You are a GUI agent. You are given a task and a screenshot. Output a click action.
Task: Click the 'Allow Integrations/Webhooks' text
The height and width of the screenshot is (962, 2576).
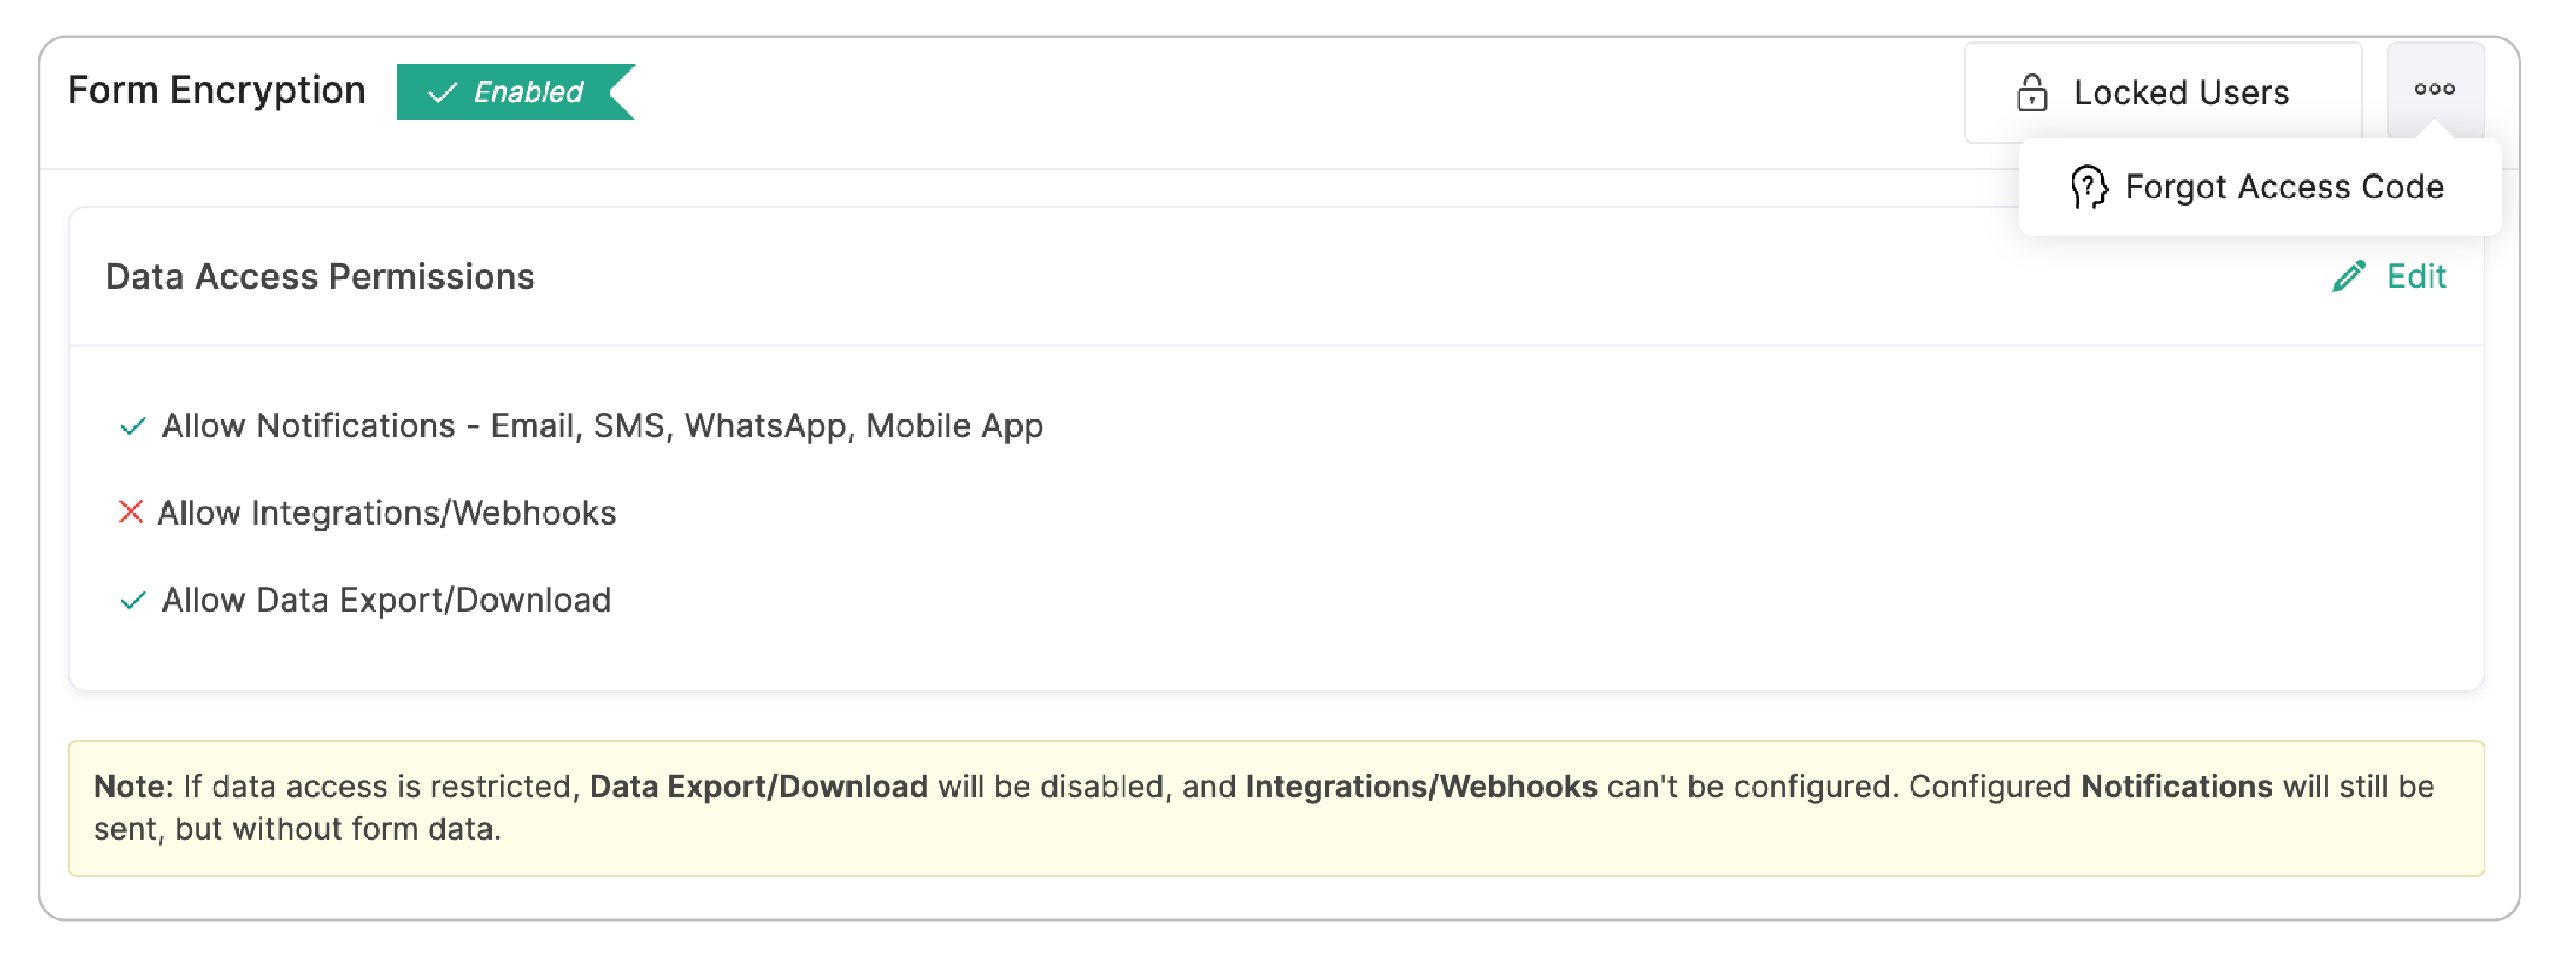click(x=387, y=513)
